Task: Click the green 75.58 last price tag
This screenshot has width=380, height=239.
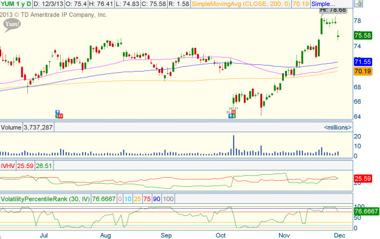Action: (x=363, y=35)
